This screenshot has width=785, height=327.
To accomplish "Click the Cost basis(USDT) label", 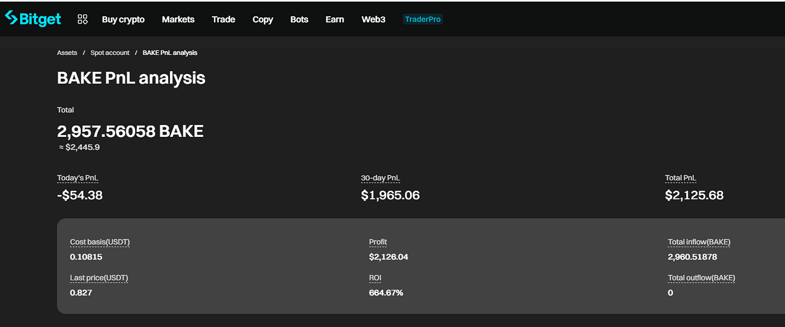I will (x=100, y=242).
